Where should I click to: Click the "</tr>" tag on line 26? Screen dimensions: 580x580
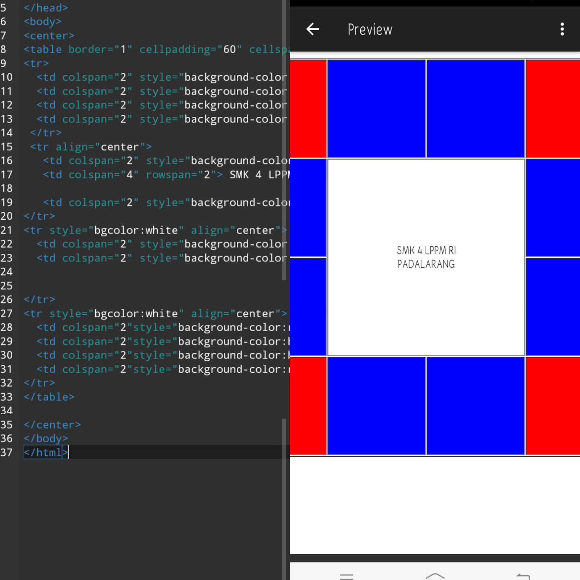pyautogui.click(x=39, y=299)
